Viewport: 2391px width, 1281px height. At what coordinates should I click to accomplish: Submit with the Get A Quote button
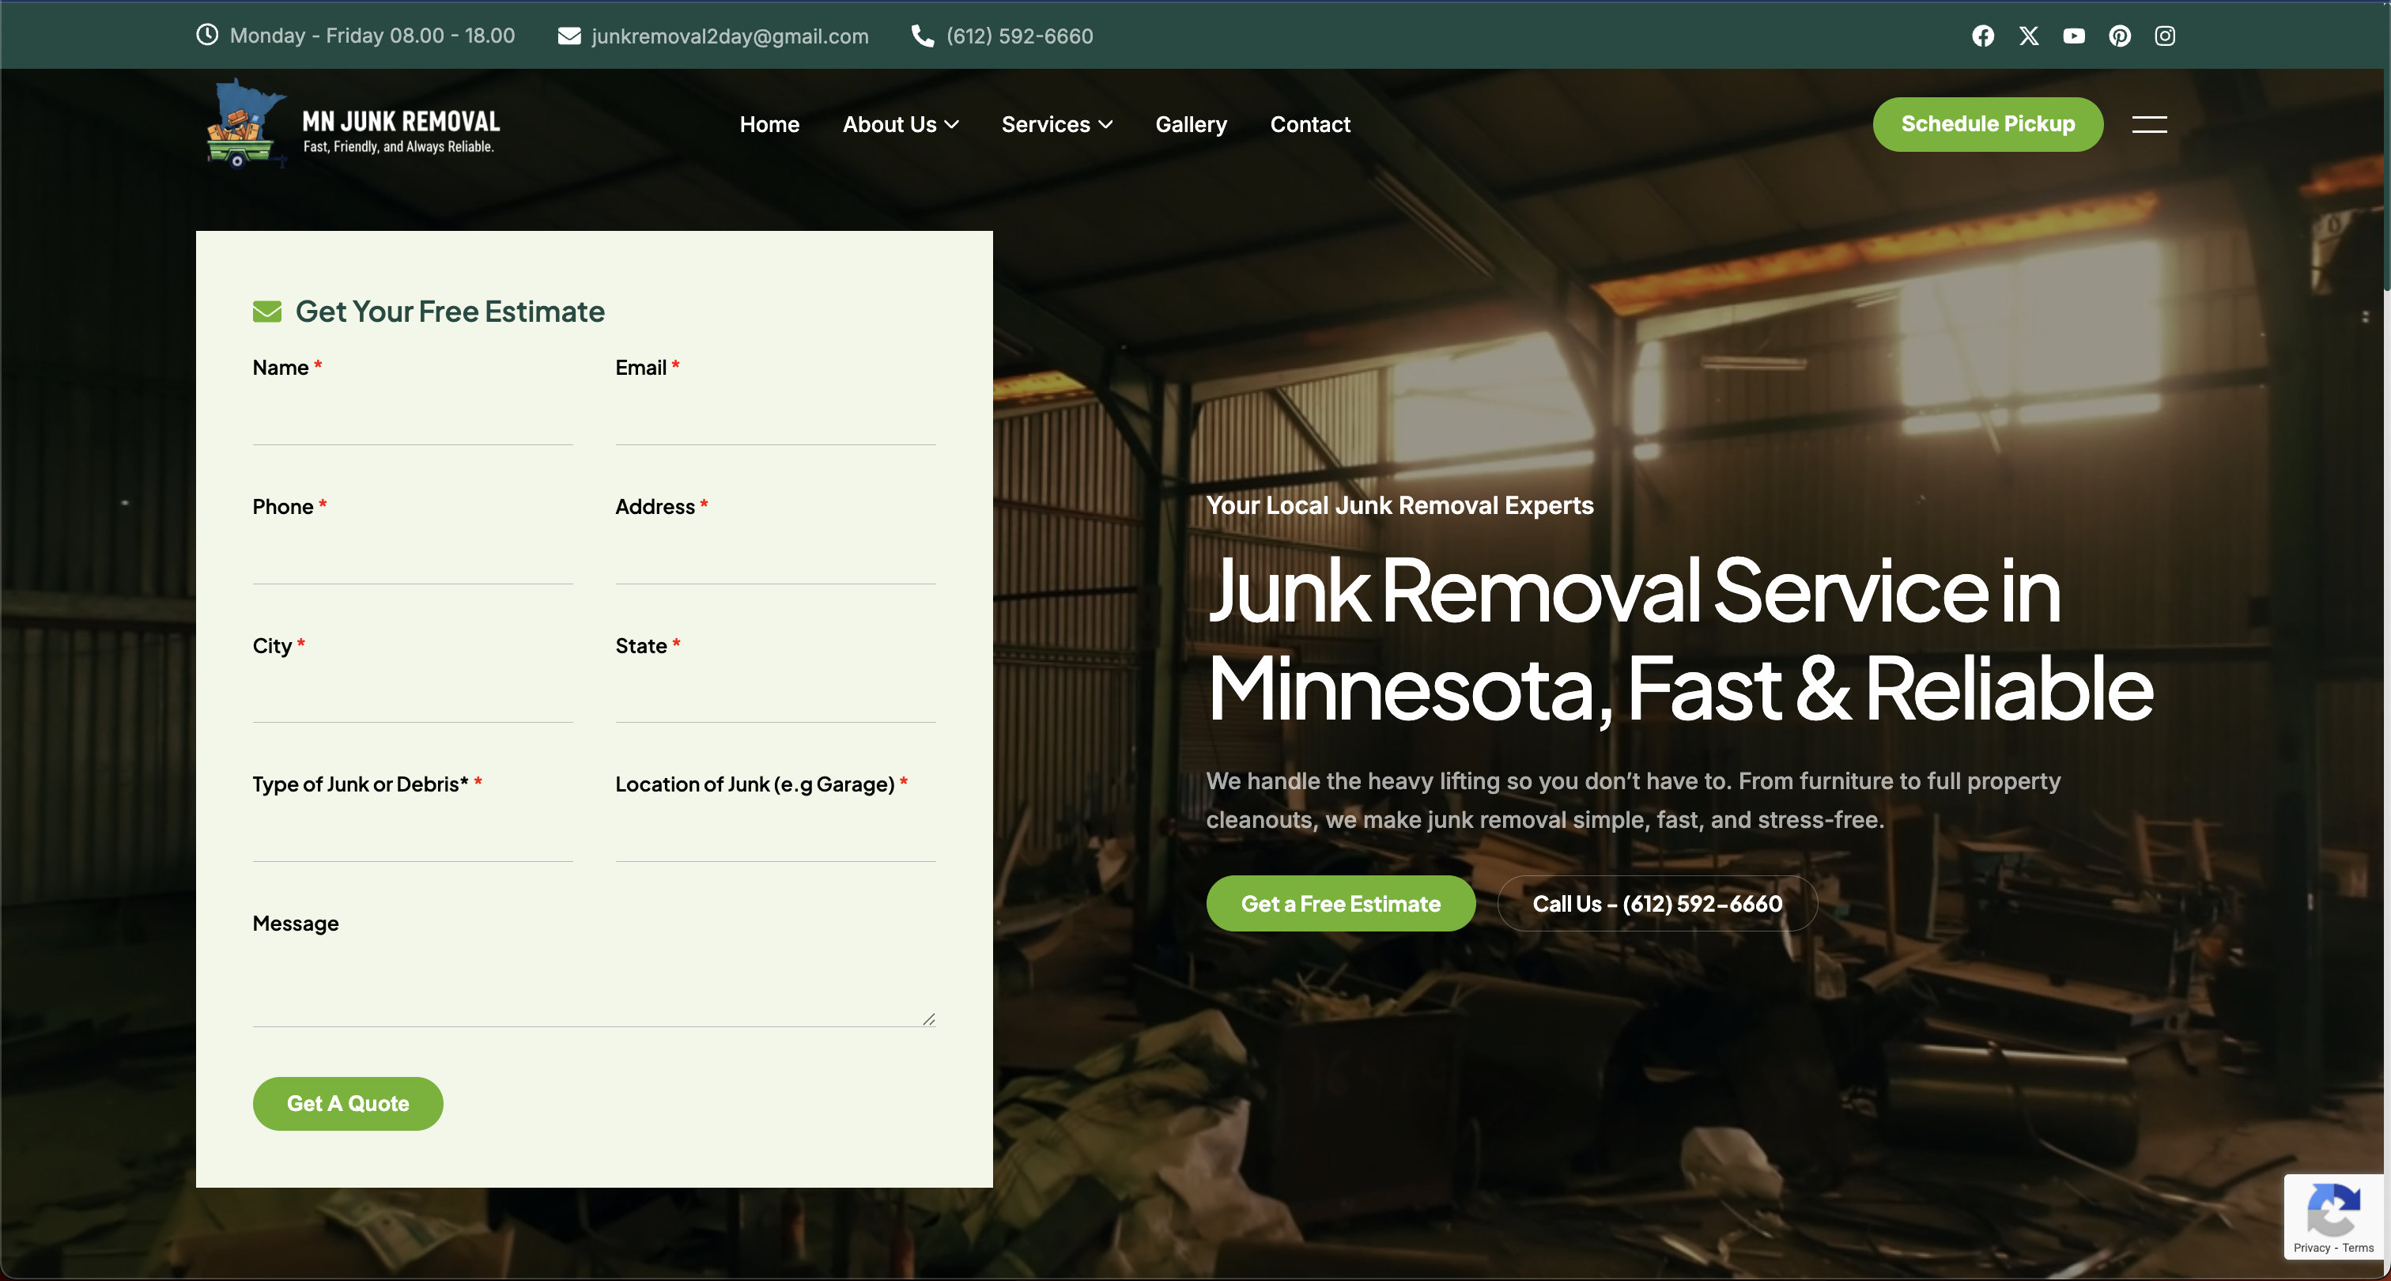347,1104
